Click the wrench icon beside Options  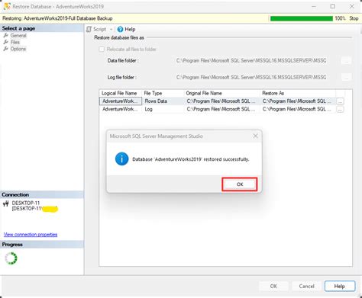5,49
